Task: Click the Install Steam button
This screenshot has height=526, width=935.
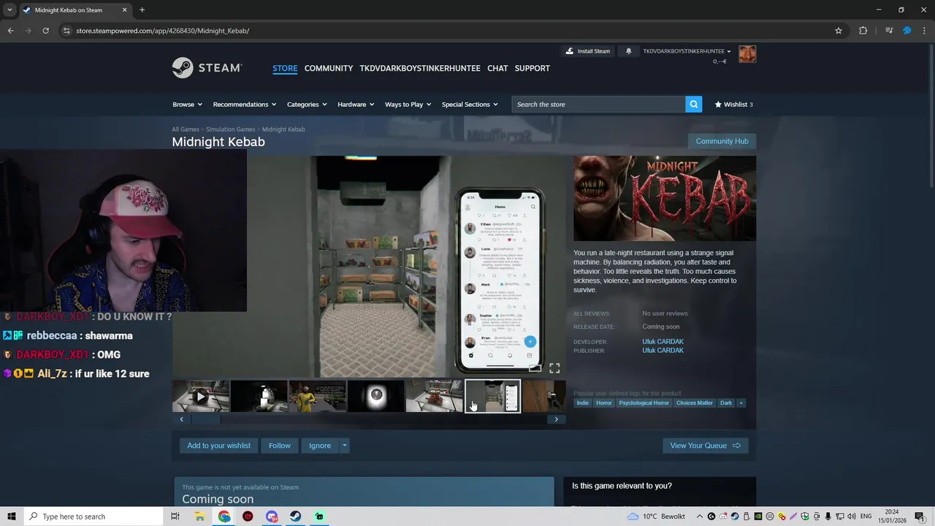Action: 588,51
